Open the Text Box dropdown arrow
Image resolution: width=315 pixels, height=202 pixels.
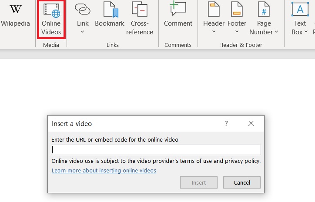pyautogui.click(x=306, y=32)
